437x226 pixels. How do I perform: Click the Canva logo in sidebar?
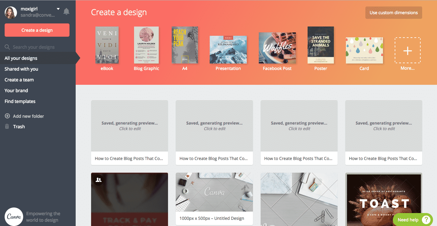14,217
